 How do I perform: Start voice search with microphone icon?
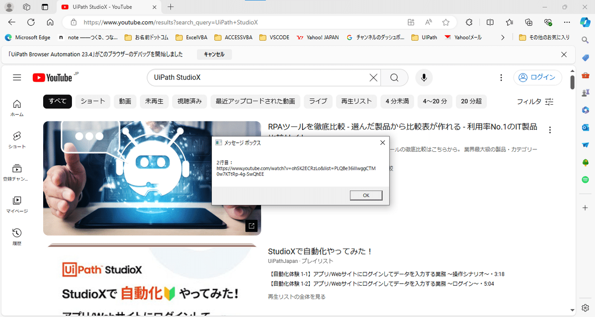[x=424, y=77]
